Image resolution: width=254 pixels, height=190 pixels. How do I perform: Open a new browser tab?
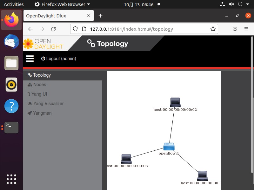[100, 16]
